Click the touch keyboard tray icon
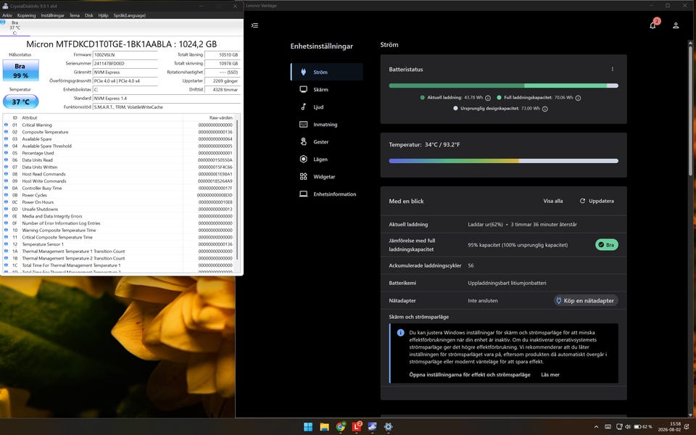This screenshot has height=435, width=696. tap(608, 427)
